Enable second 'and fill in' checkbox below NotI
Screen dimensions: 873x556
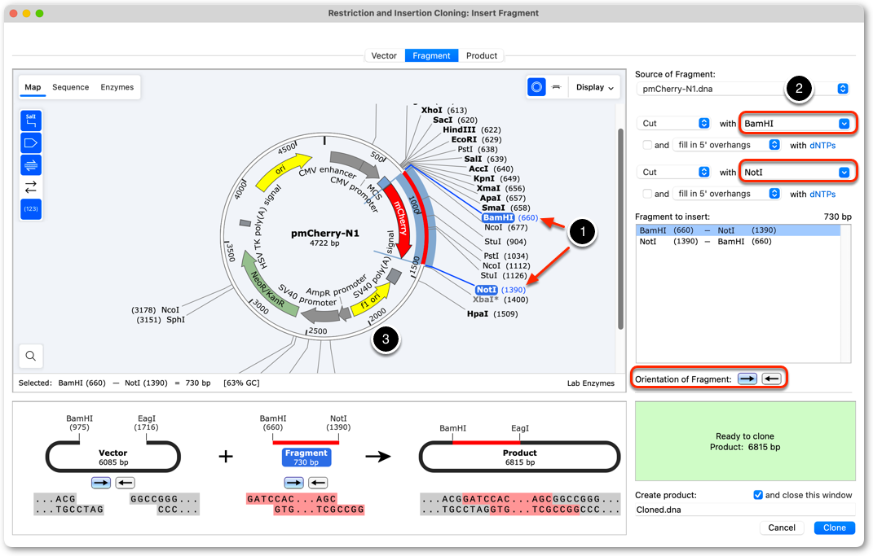click(x=647, y=194)
